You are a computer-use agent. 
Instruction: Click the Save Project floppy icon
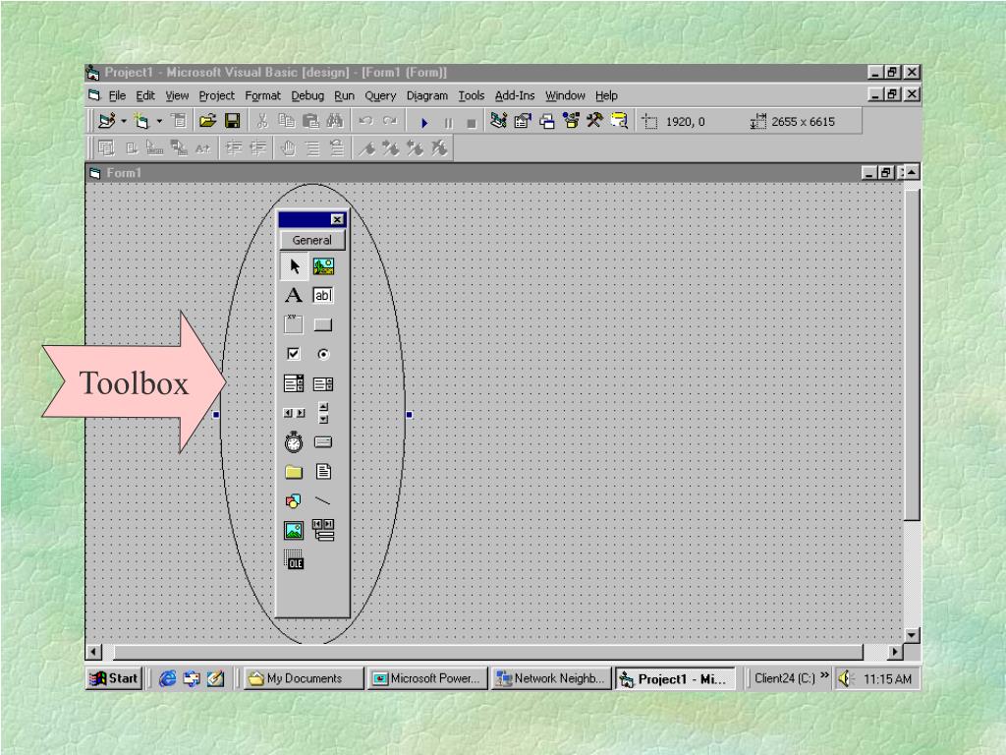(232, 121)
